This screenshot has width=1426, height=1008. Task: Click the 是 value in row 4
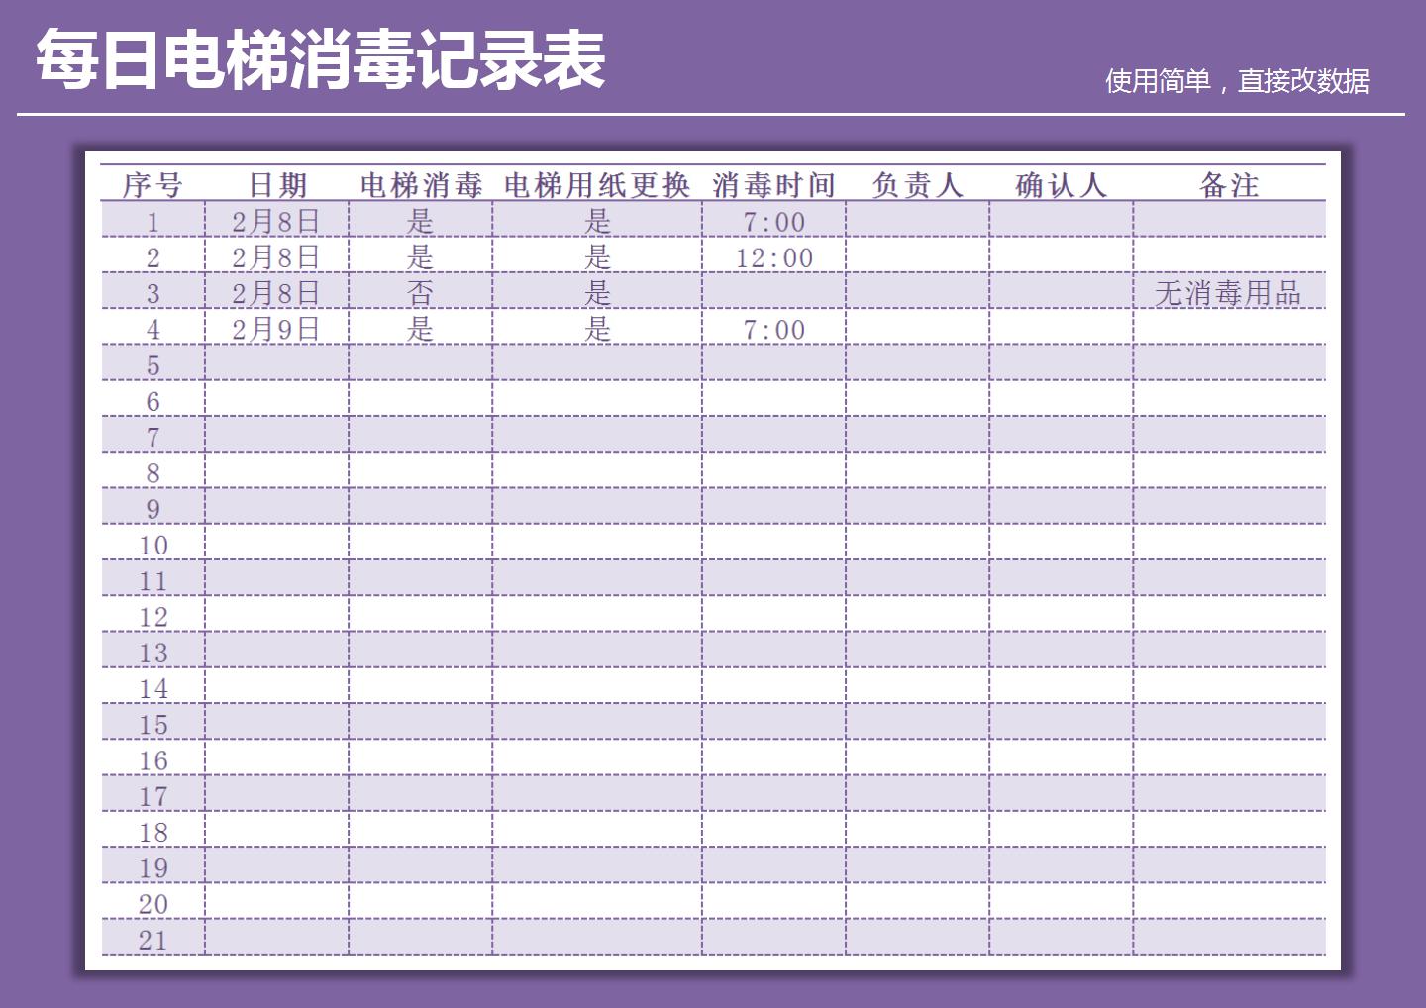point(421,328)
